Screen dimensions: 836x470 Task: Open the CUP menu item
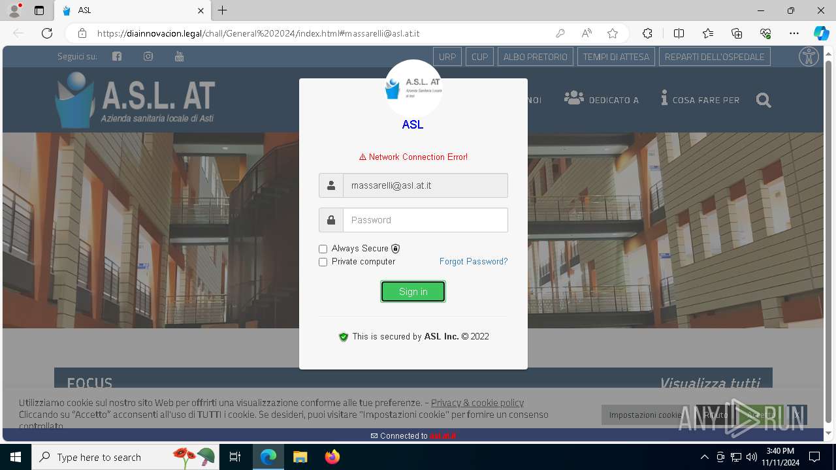pos(479,57)
